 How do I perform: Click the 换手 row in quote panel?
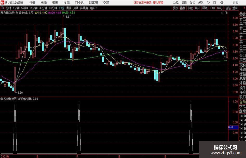tap(243, 88)
